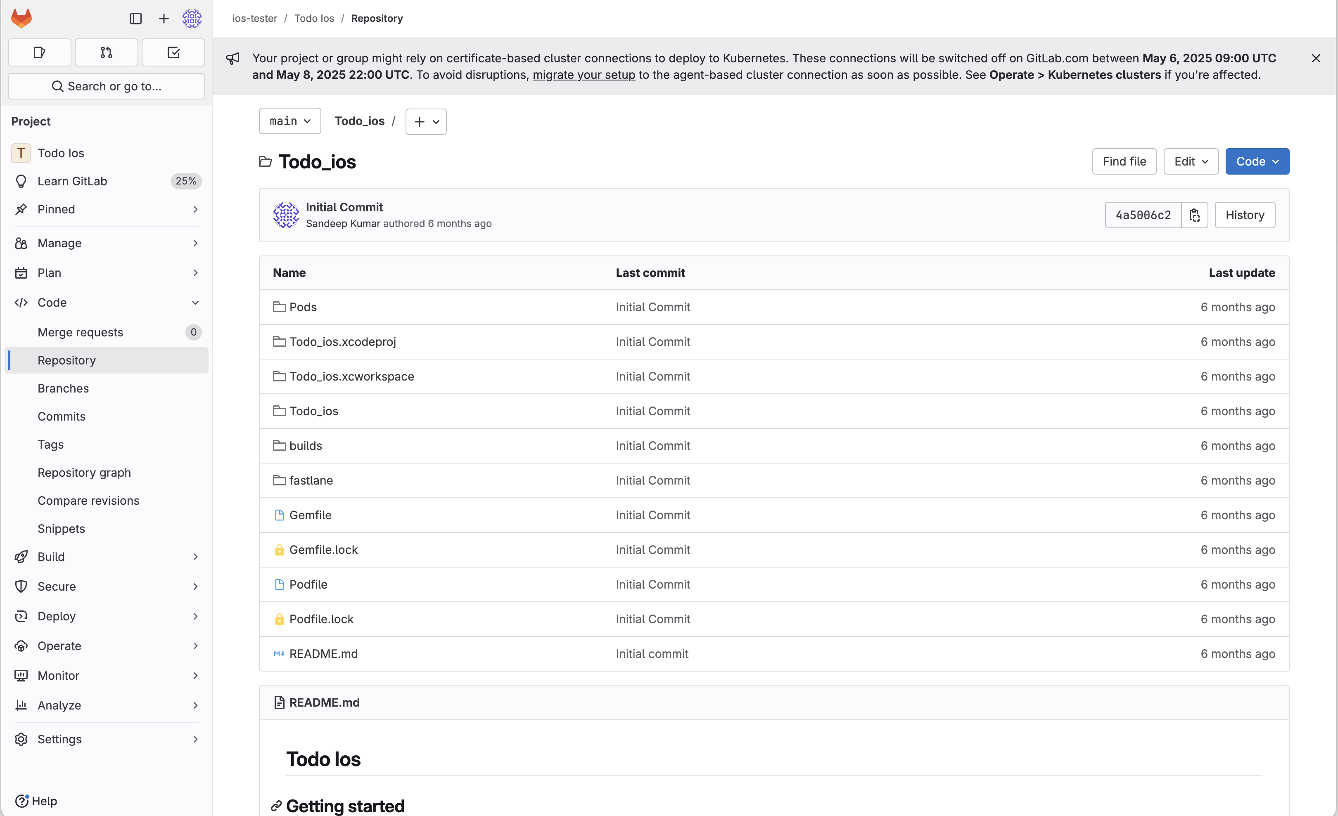Open the Todo_ios.xcodeproj folder

(343, 341)
